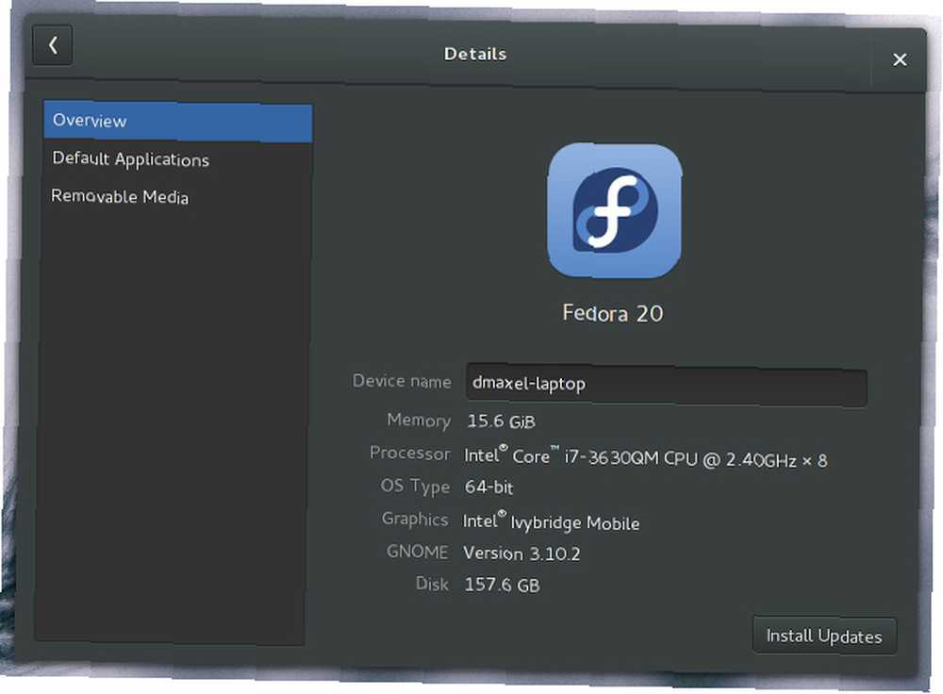Click the Fedora logo image
This screenshot has width=943, height=694.
pos(614,210)
